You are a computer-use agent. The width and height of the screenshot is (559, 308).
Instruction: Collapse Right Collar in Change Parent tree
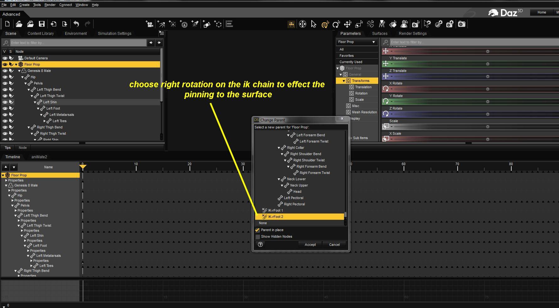click(279, 148)
